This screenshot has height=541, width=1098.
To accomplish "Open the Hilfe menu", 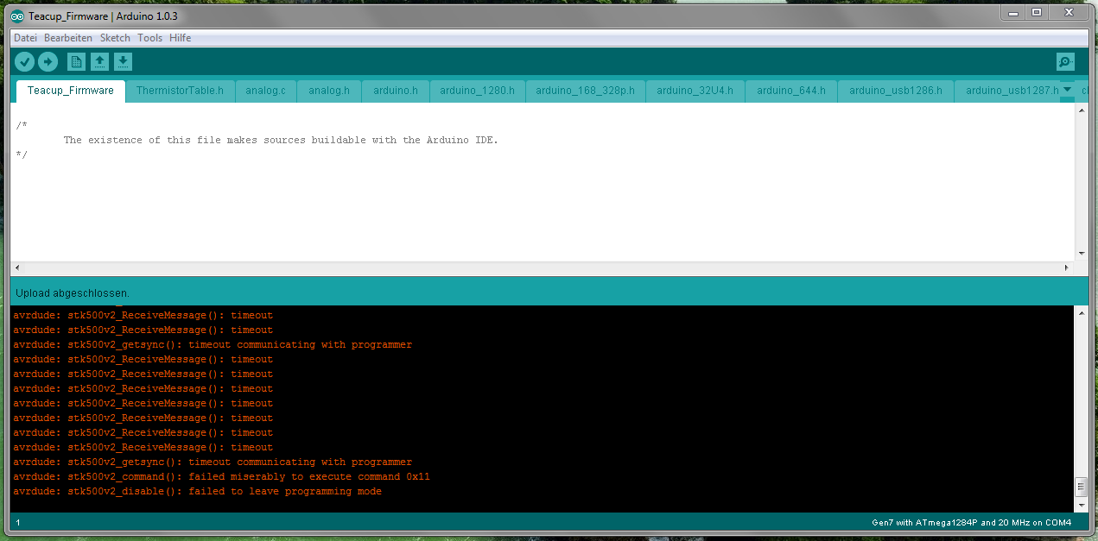I will (181, 38).
